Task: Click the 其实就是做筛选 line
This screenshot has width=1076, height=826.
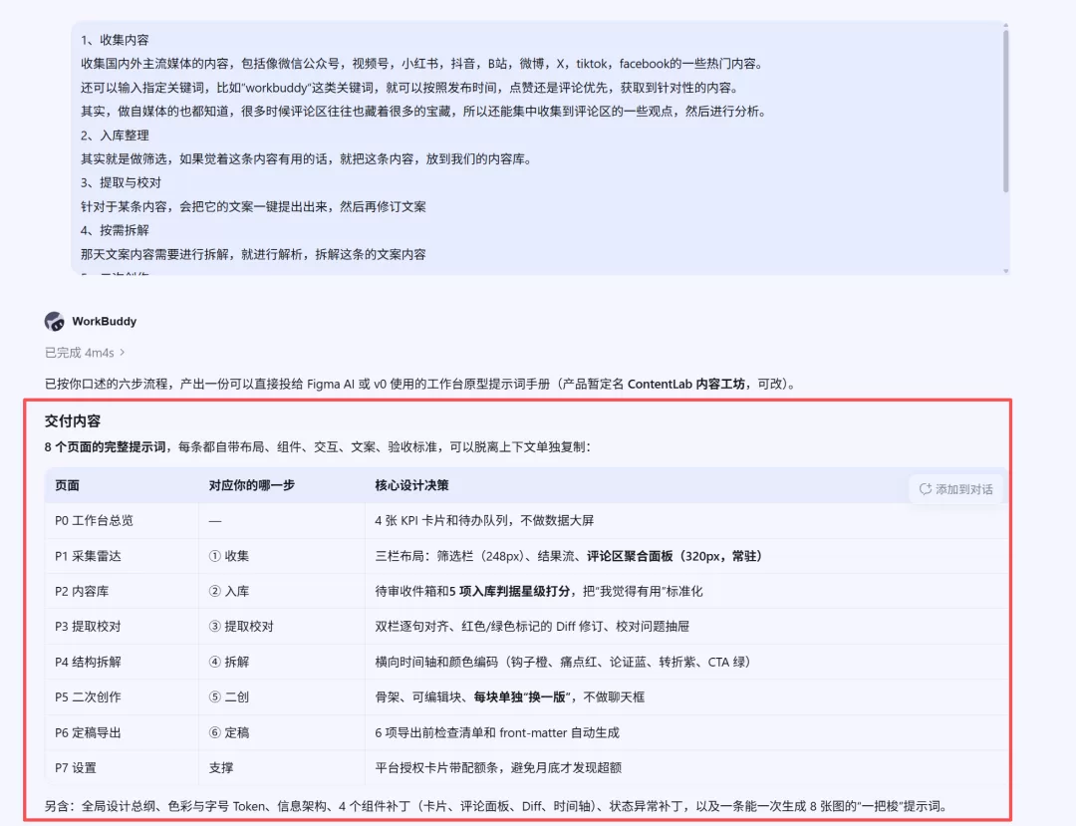Action: point(307,159)
